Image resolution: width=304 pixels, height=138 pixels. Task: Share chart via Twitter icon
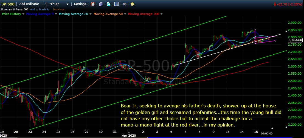(109, 4)
